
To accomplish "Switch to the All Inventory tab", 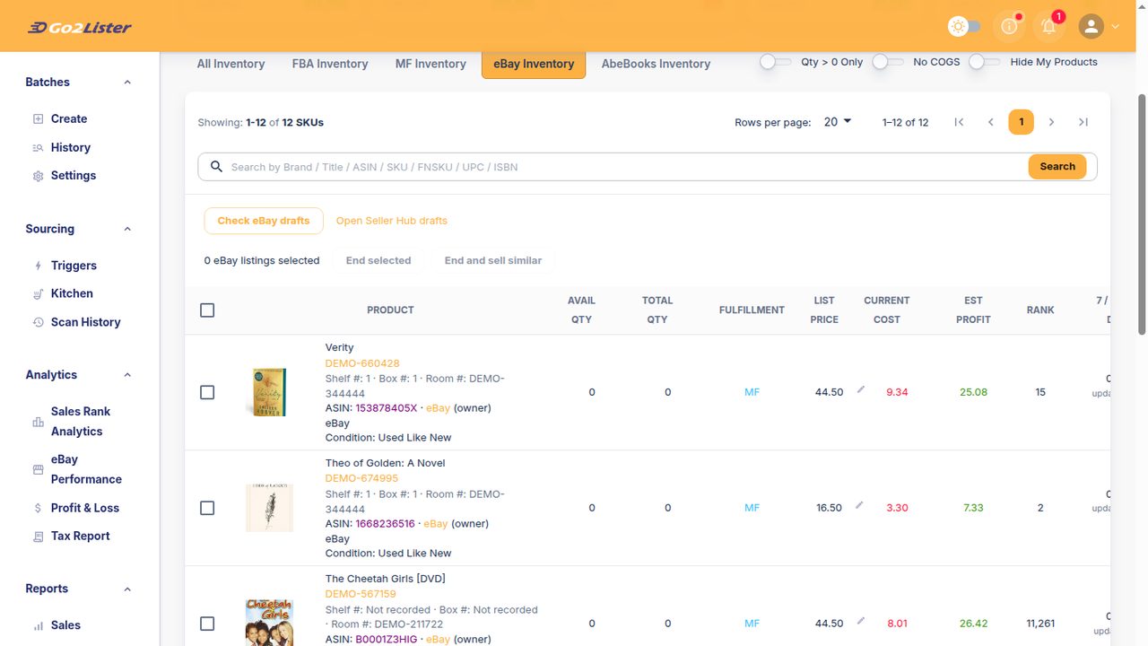I will point(230,64).
